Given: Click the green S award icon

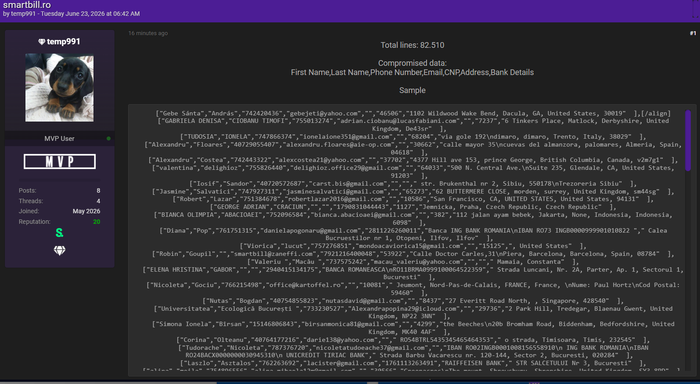Looking at the screenshot, I should 59,233.
